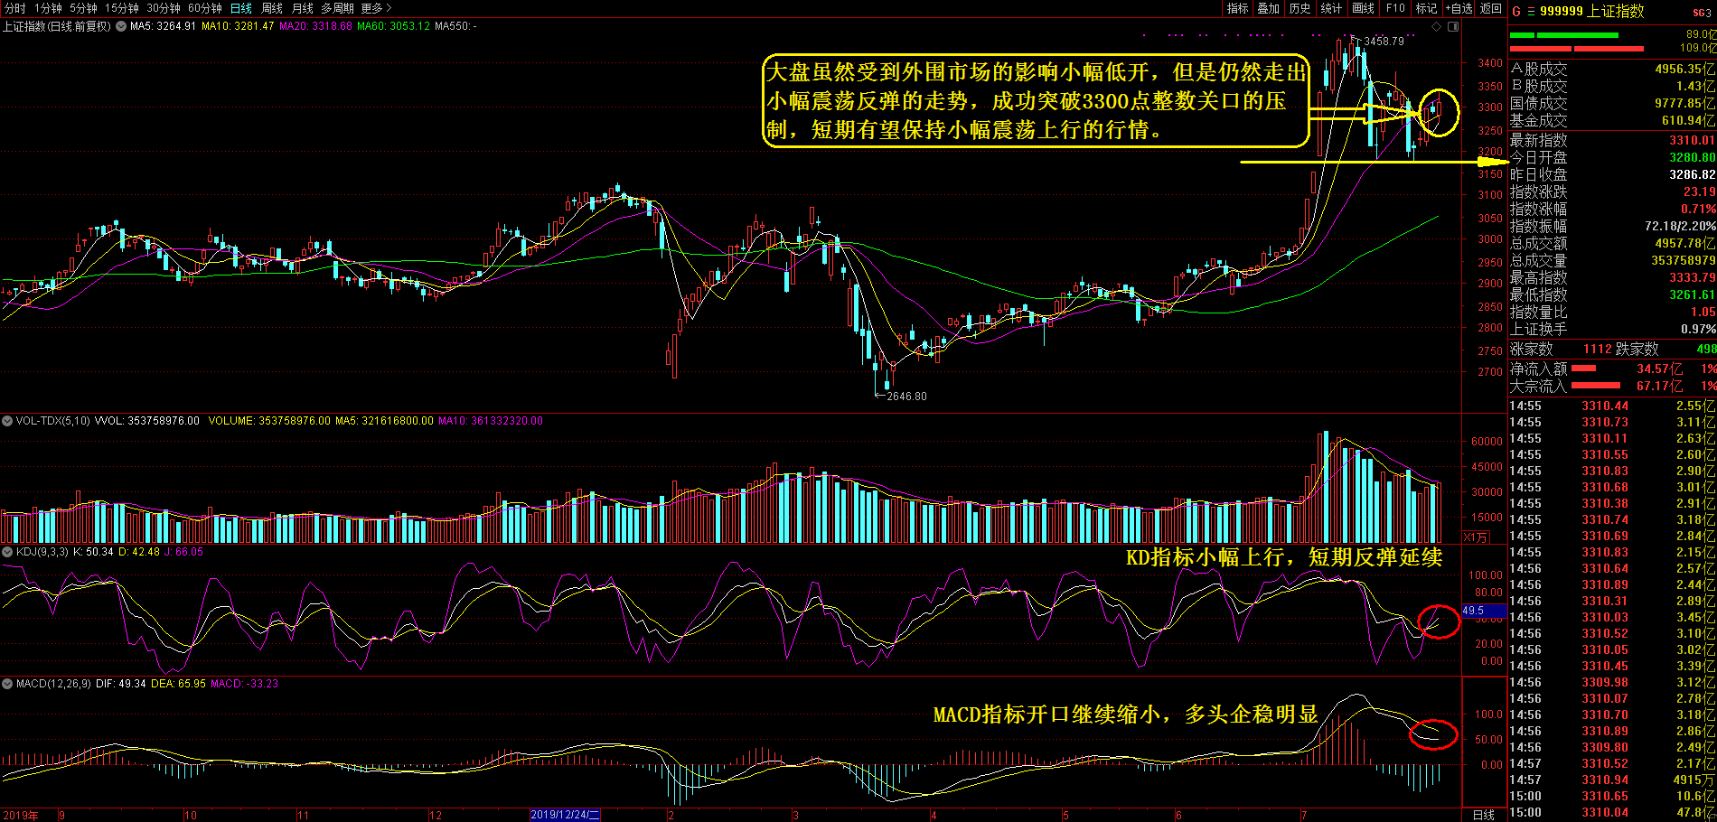Add to watchlist with +自选
This screenshot has width=1717, height=822.
coord(1459,8)
